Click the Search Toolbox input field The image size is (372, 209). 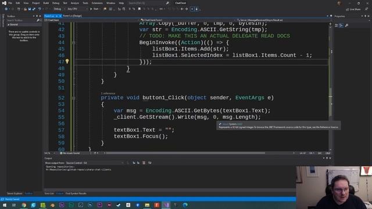click(22, 20)
